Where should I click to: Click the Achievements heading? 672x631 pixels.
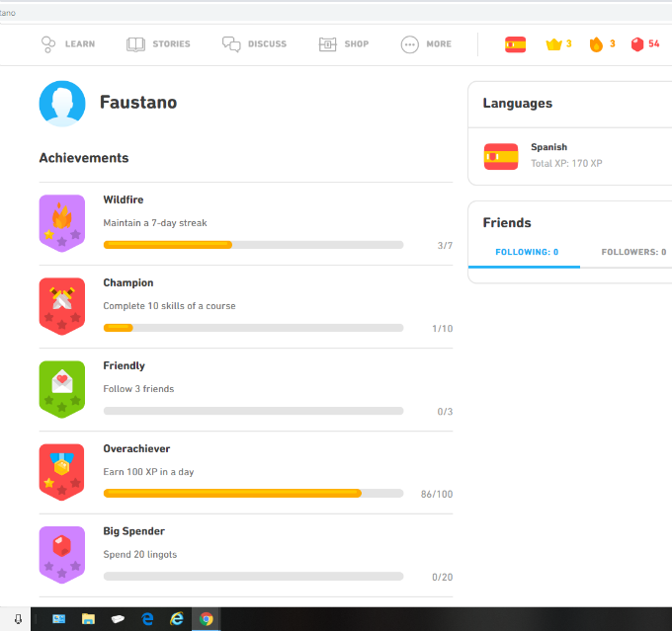(84, 158)
